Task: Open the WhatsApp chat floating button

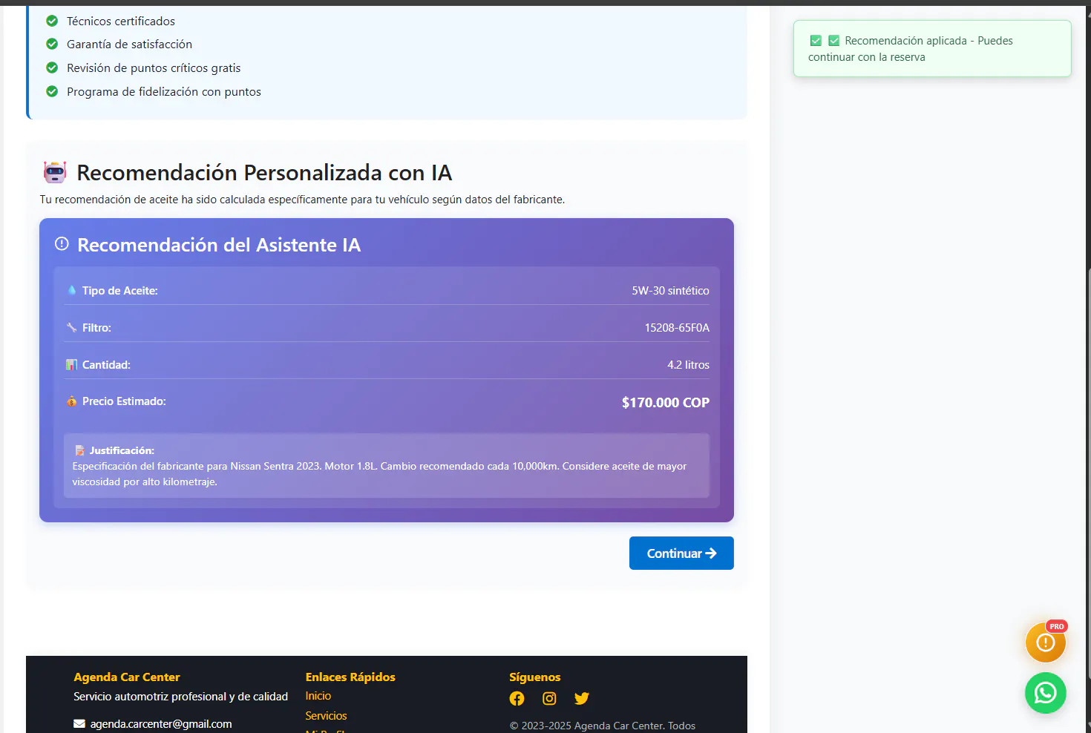Action: pyautogui.click(x=1045, y=693)
